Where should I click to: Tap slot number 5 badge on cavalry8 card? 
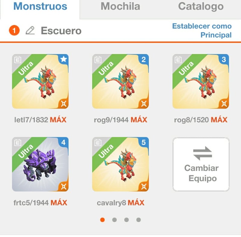coord(144,142)
